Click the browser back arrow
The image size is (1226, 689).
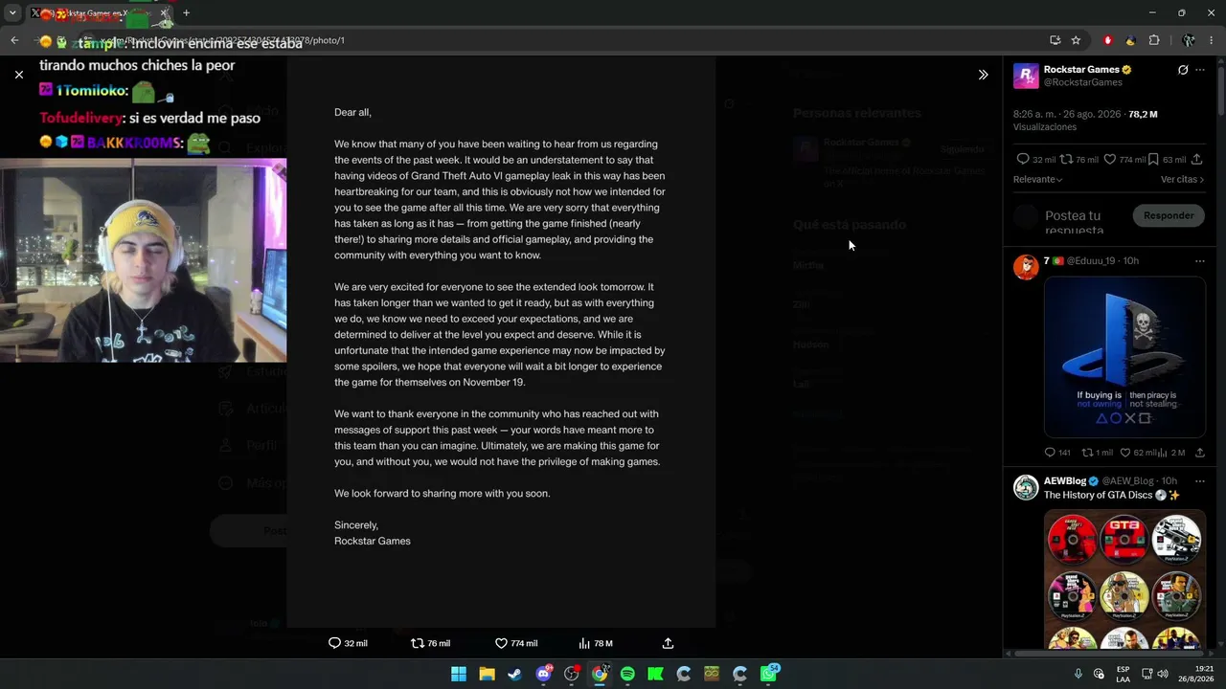(x=14, y=40)
